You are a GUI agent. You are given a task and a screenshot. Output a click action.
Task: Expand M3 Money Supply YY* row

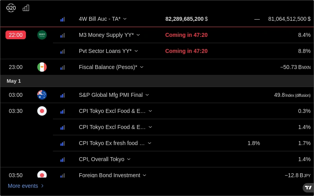tap(138, 35)
